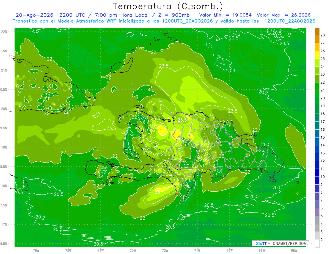Click the legend value "22" on the color bar
The image size is (330, 254).
(x=323, y=82)
